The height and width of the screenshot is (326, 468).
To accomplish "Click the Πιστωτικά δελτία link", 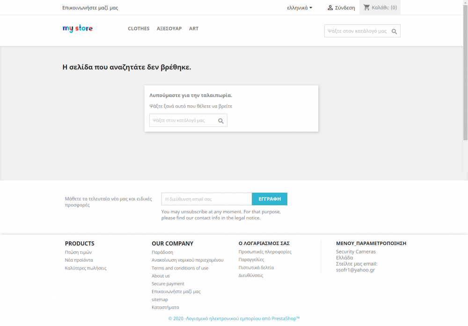I will 256,268.
